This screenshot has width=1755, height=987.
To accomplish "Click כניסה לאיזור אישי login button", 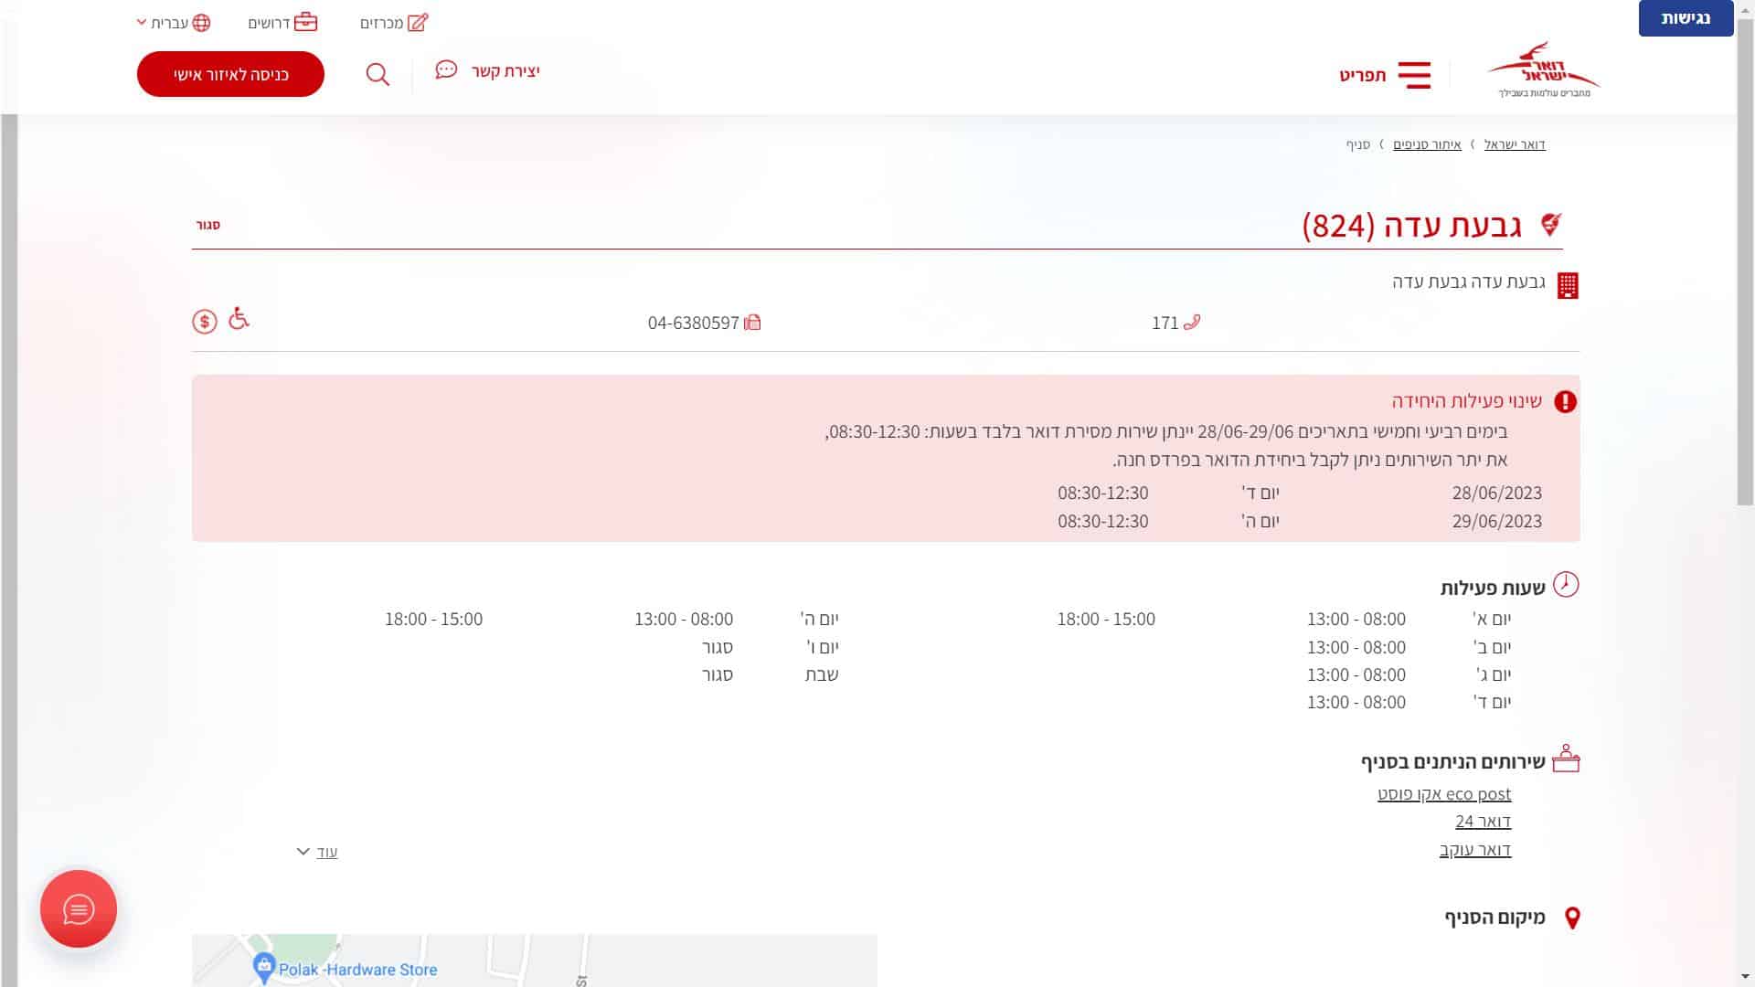I will coord(230,74).
